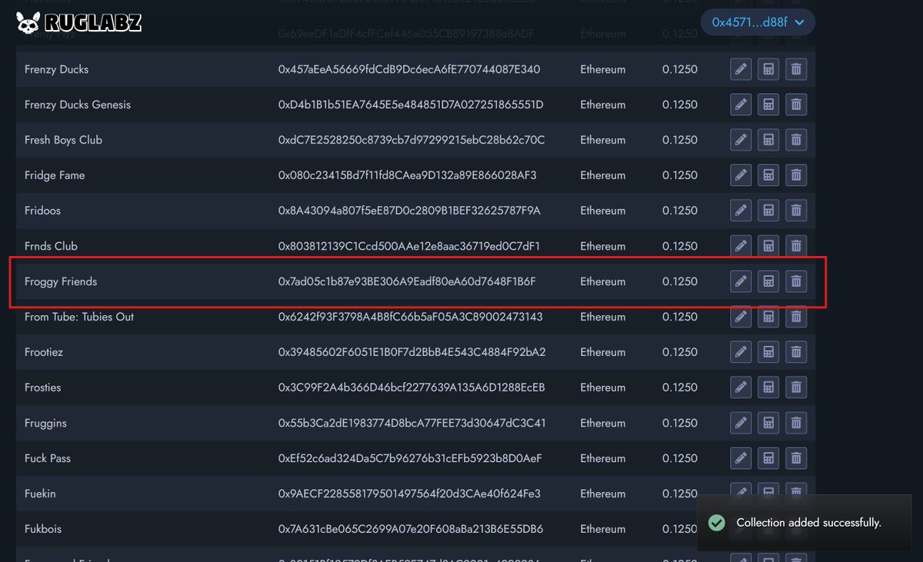The width and height of the screenshot is (923, 562).
Task: Click the Fruggins collection name
Action: [45, 423]
